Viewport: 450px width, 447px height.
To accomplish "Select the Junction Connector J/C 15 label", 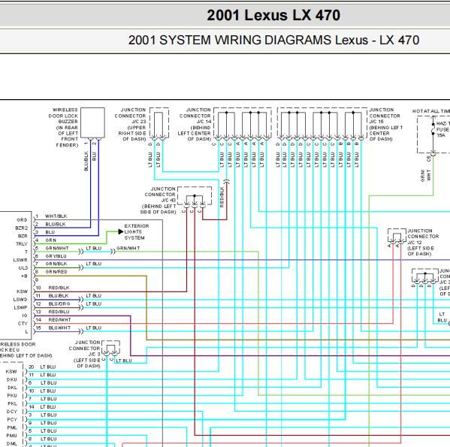I will tap(385, 124).
